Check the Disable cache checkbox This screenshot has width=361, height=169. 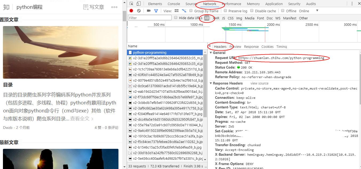252,11
